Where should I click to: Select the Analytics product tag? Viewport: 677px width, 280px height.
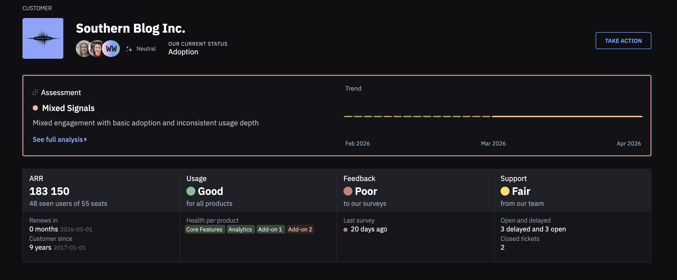coord(240,229)
